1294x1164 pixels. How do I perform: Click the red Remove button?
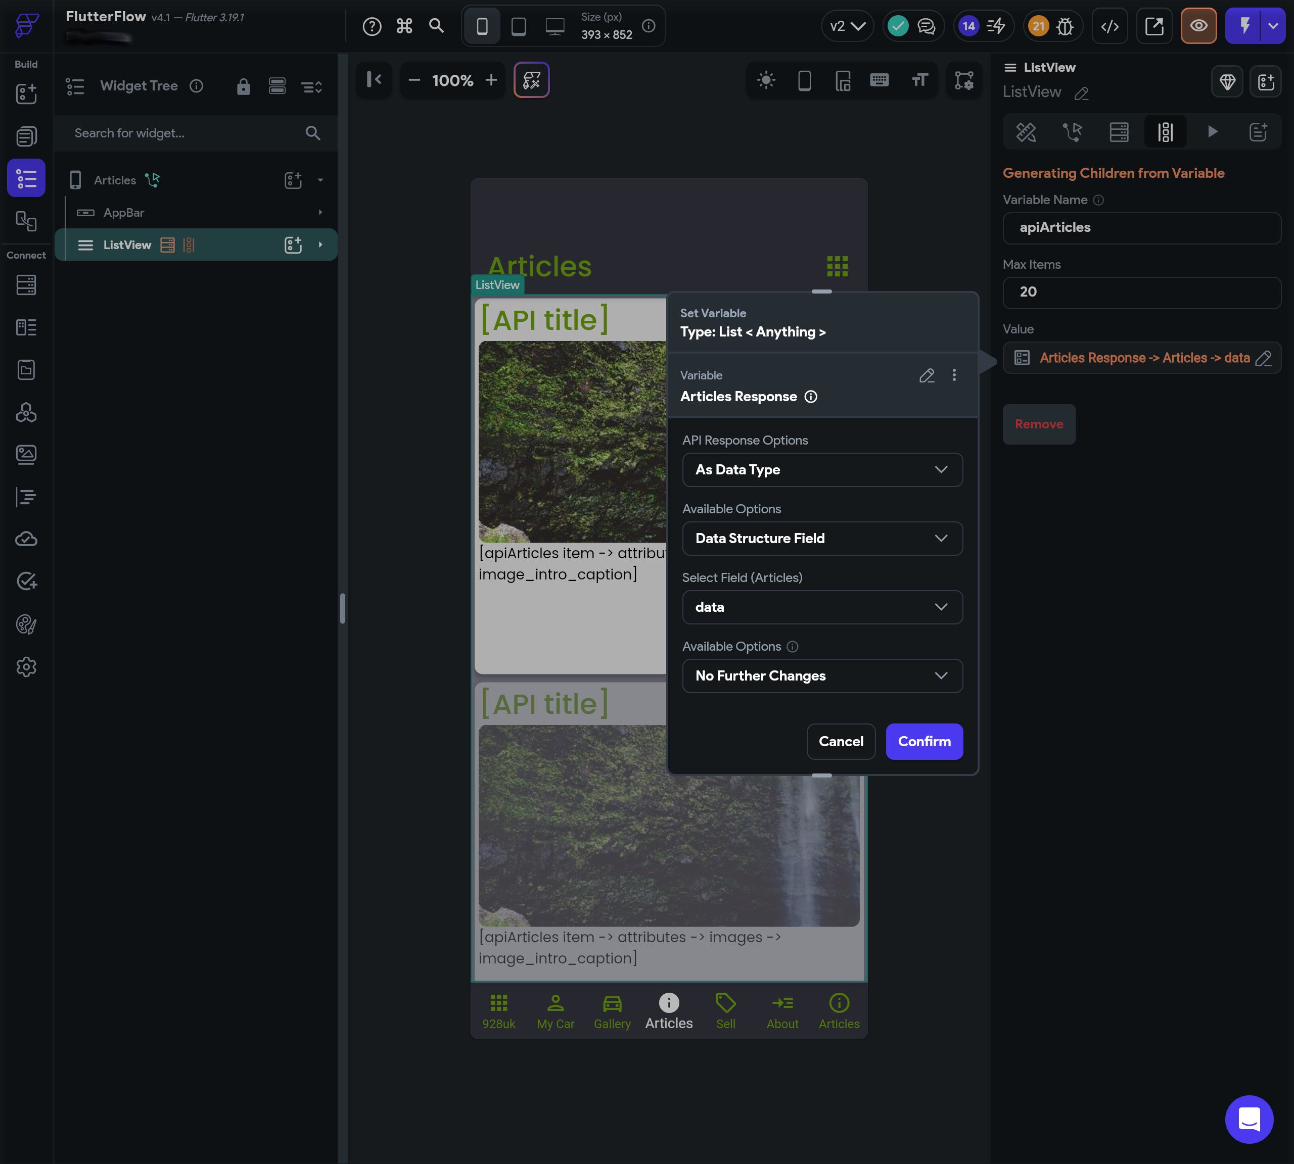(x=1038, y=424)
